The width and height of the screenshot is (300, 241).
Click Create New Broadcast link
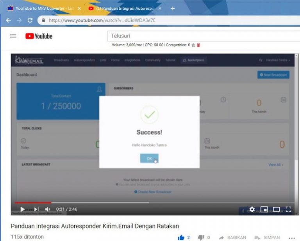click(153, 192)
